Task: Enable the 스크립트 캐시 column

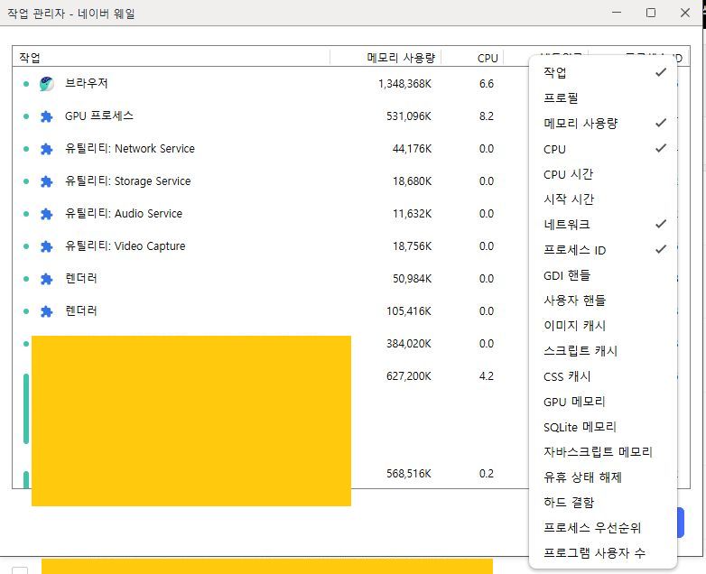Action: point(603,350)
